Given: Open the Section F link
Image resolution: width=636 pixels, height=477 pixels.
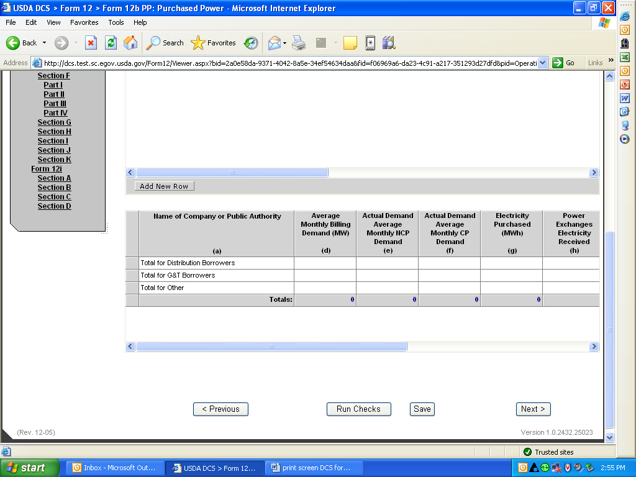Looking at the screenshot, I should (53, 75).
